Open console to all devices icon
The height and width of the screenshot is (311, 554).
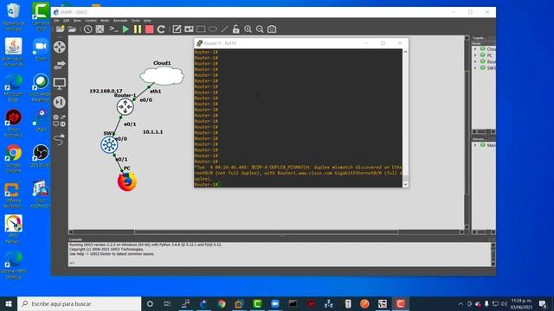click(x=113, y=29)
